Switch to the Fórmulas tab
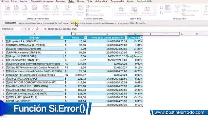The height and width of the screenshot is (118, 208). click(x=61, y=1)
